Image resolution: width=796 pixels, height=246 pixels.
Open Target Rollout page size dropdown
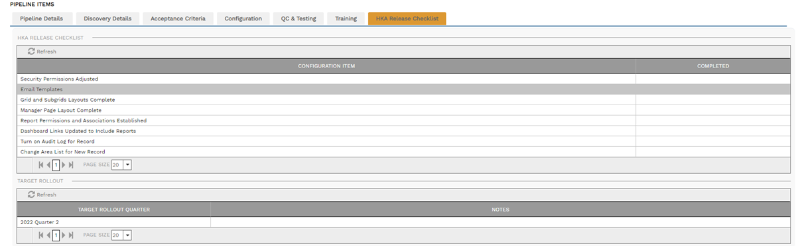(x=127, y=235)
